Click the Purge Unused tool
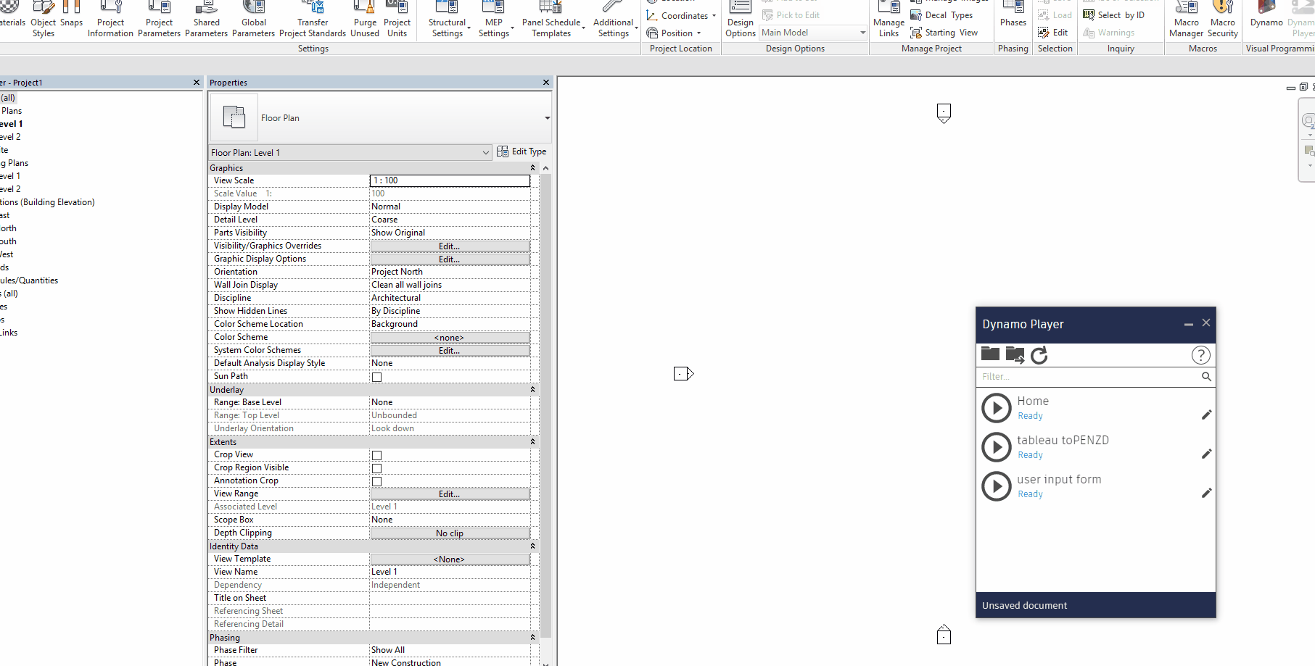The image size is (1315, 666). point(365,20)
